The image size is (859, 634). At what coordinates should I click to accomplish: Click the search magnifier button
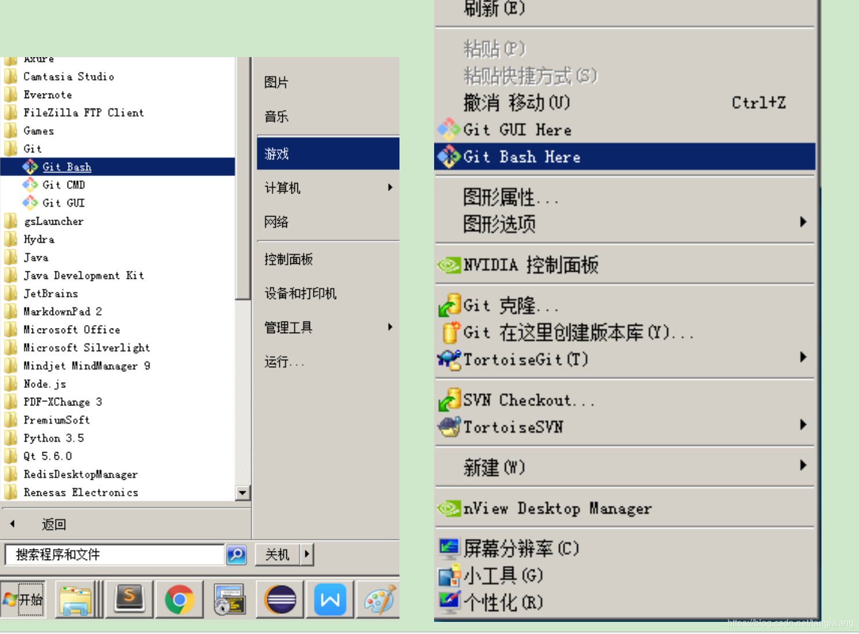[237, 555]
